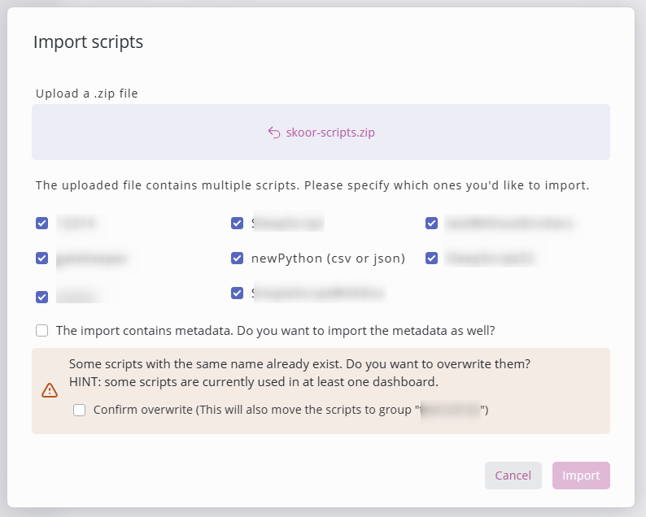The height and width of the screenshot is (517, 646).
Task: Enable the import metadata checkbox
Action: (41, 331)
